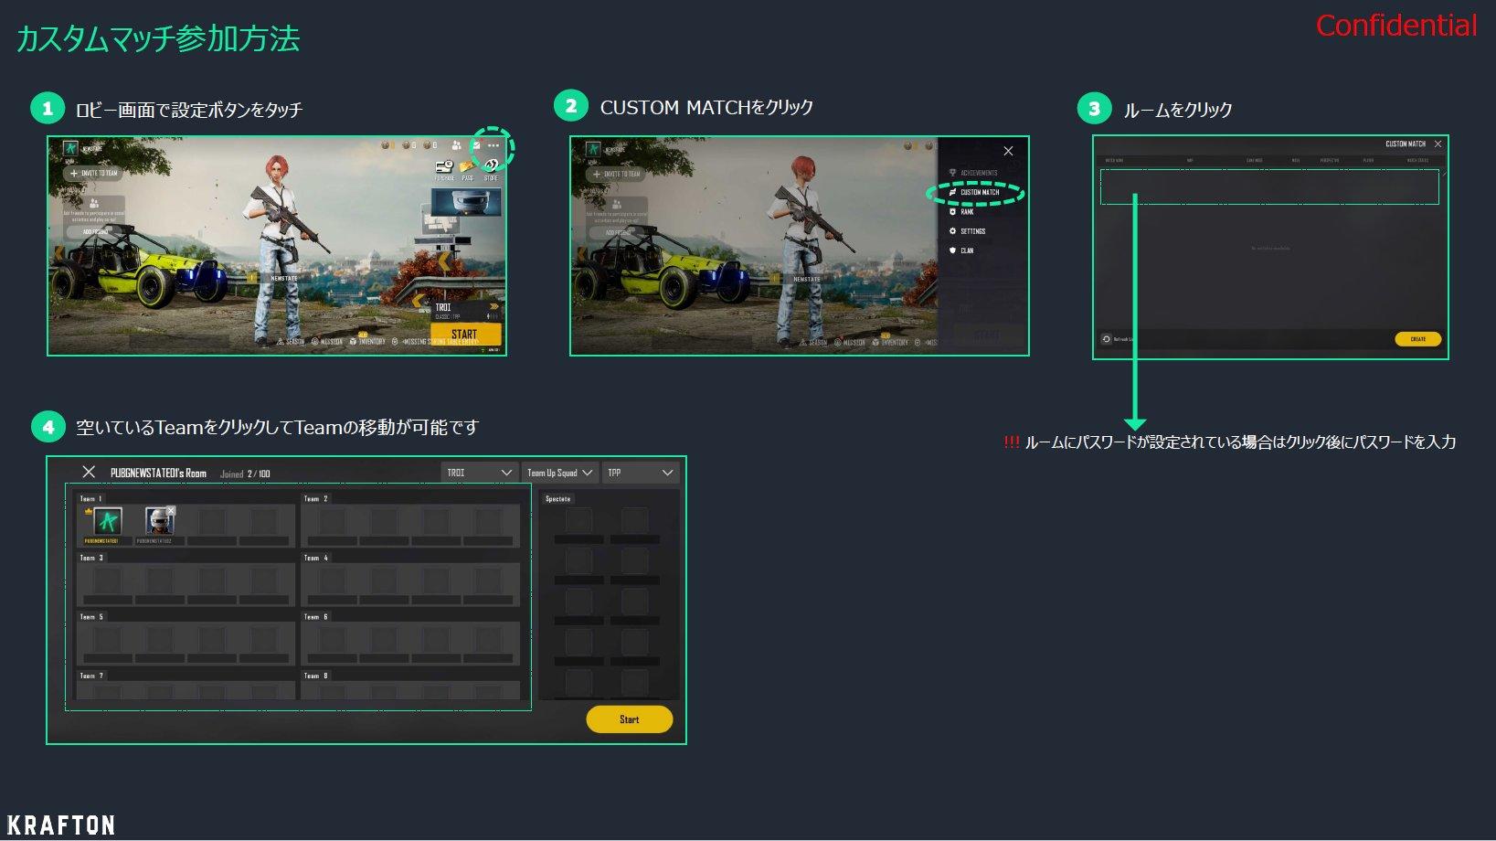
Task: Click the refresh icon in Custom Match list
Action: 1106,339
